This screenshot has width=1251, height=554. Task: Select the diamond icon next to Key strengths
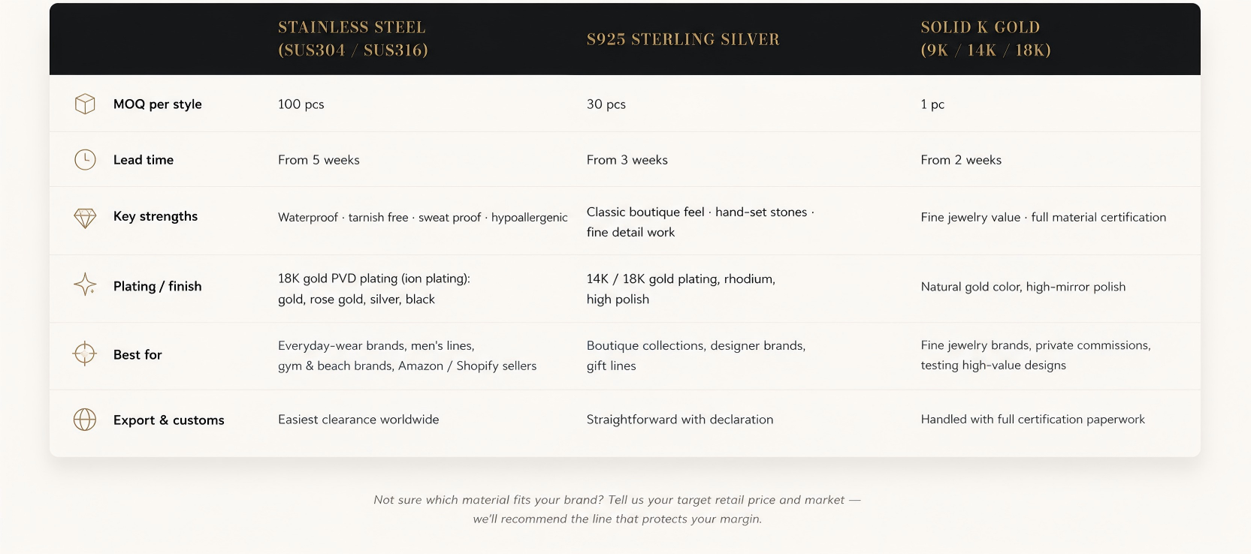point(85,218)
